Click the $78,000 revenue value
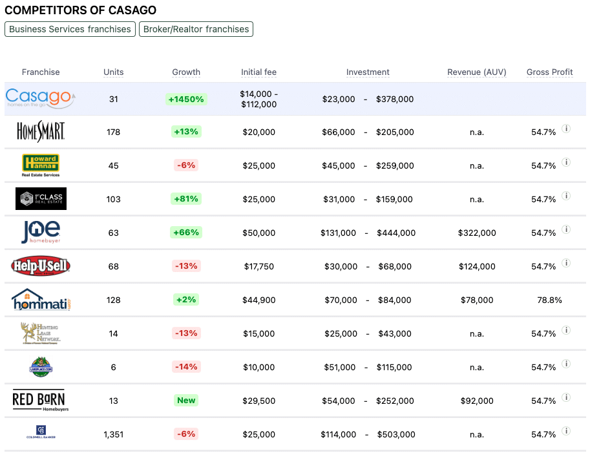This screenshot has width=590, height=460. pyautogui.click(x=477, y=300)
